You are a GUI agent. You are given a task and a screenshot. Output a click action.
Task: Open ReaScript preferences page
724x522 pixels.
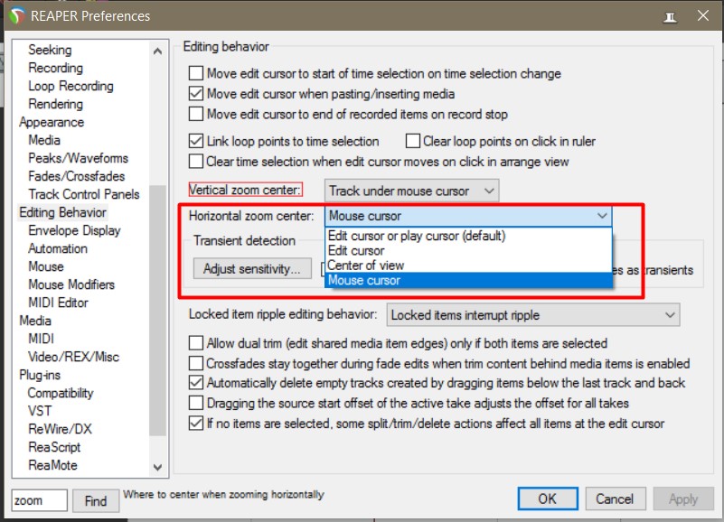[54, 447]
